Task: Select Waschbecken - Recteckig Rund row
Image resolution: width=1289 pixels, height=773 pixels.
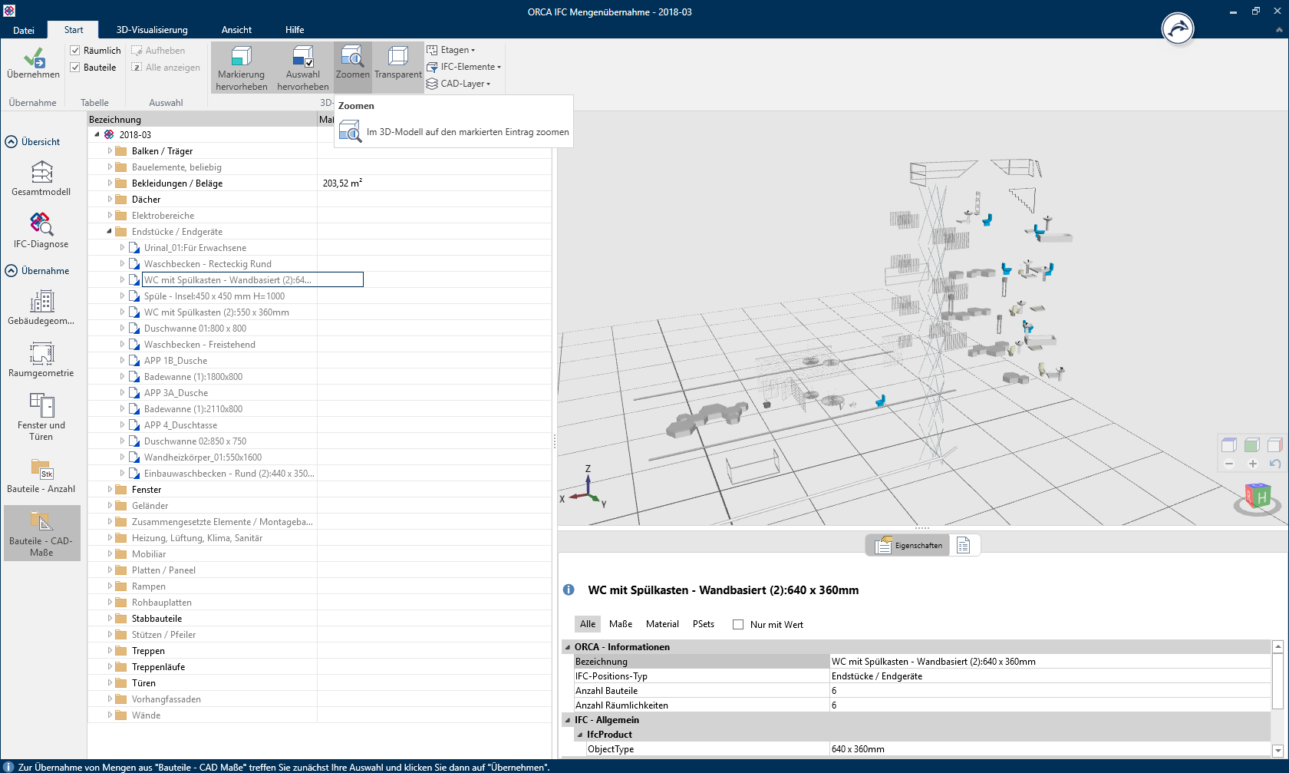Action: tap(207, 264)
